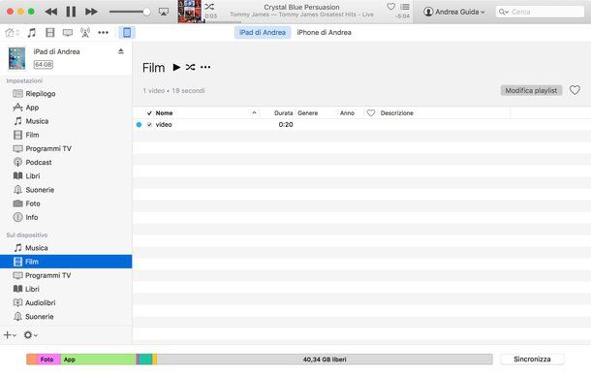Open Film playlist more options dots
Viewport: 591px width, 374px height.
pos(205,67)
